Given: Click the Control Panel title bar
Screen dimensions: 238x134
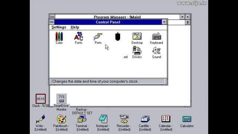Looking at the screenshot, I should 108,22.
